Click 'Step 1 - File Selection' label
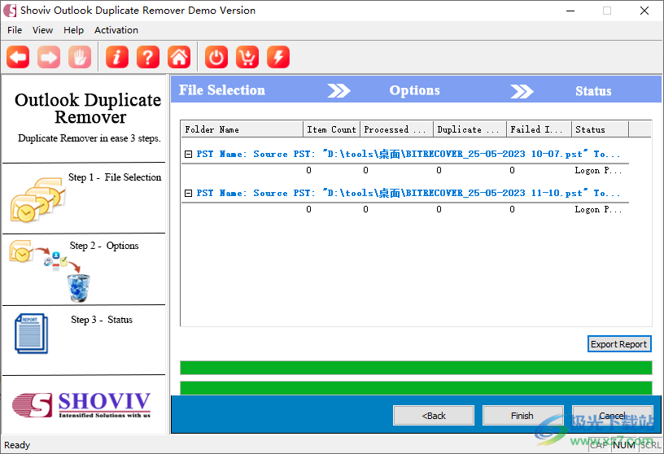The height and width of the screenshot is (454, 664). 115,177
